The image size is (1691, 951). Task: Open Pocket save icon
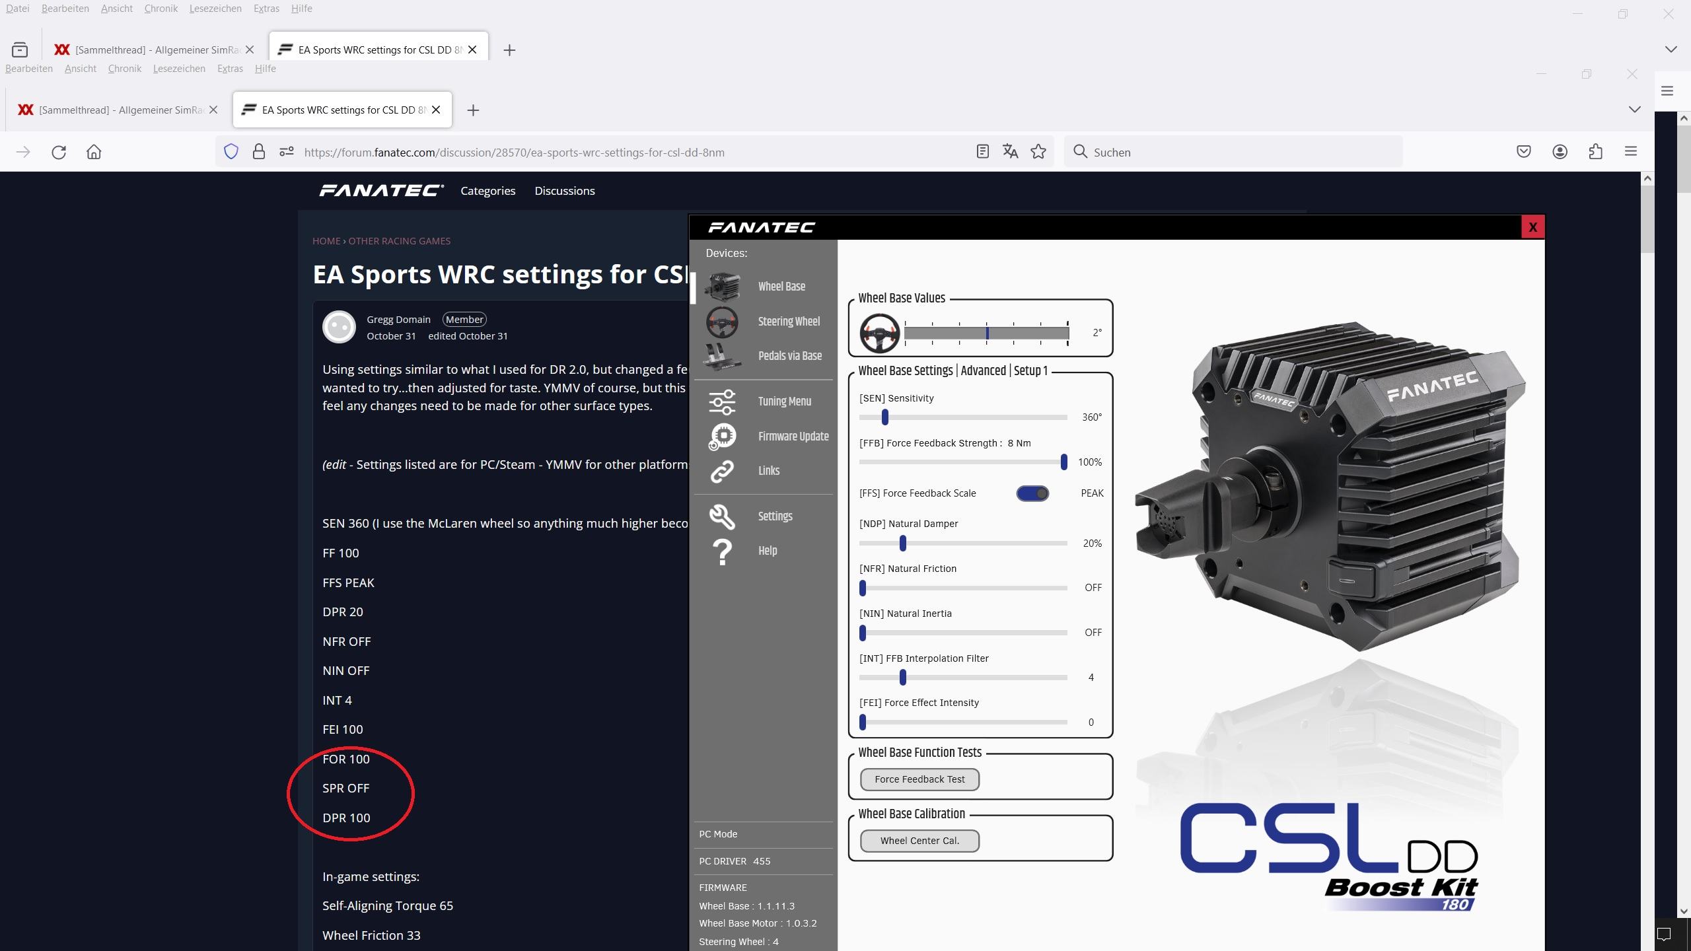pyautogui.click(x=1524, y=153)
